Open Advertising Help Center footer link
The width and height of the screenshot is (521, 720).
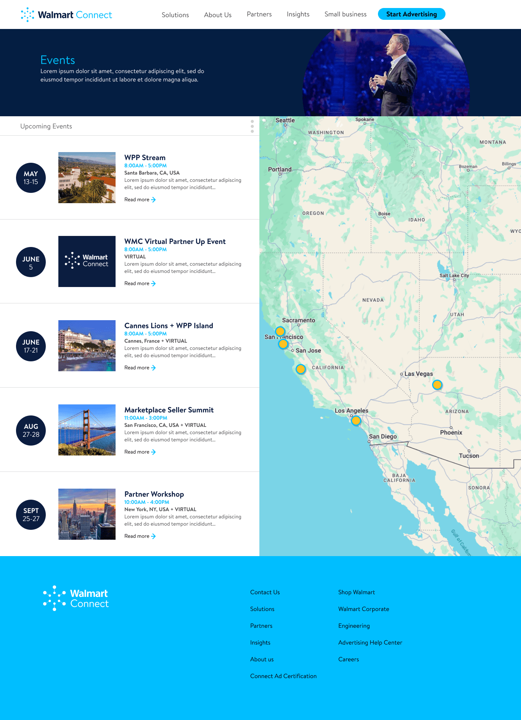pyautogui.click(x=370, y=643)
